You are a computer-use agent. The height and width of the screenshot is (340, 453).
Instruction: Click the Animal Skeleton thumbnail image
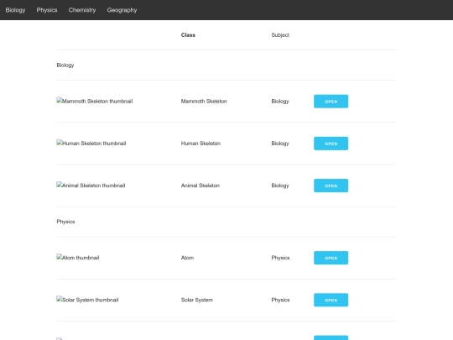[91, 186]
